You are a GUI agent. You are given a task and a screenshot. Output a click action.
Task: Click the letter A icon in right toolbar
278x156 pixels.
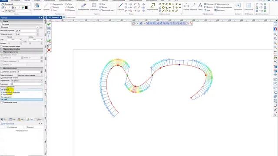coord(275,110)
